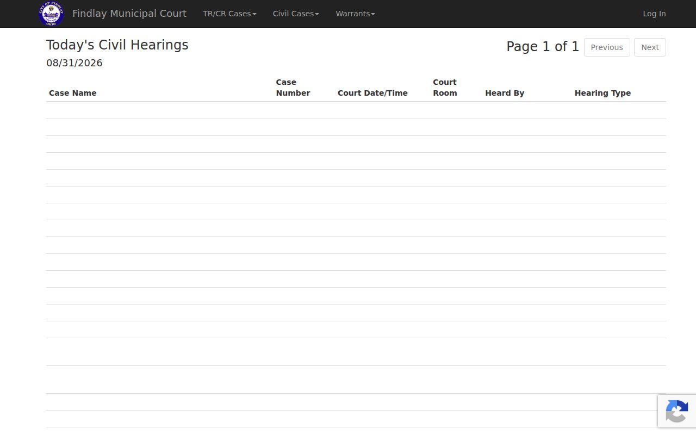Click the Page 1 of 1 indicator
This screenshot has height=435, width=696.
tap(543, 47)
